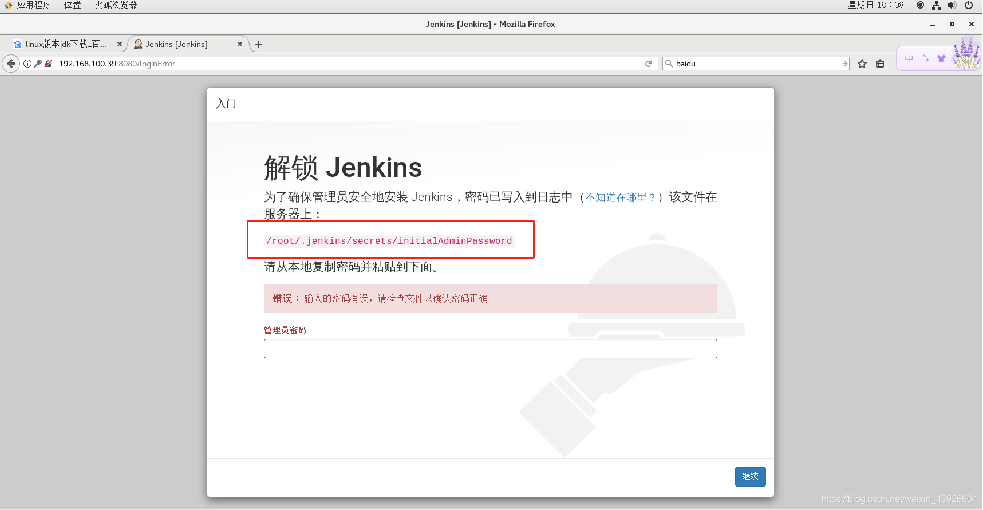Open the 位置 menu
Viewport: 983px width, 510px height.
click(72, 5)
